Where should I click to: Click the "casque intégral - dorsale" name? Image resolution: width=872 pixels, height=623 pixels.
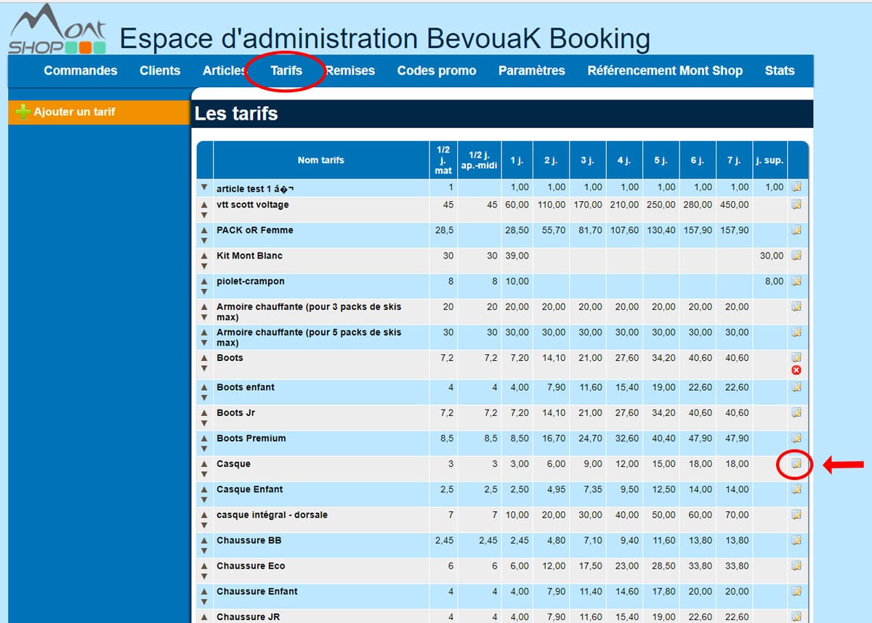pyautogui.click(x=272, y=515)
